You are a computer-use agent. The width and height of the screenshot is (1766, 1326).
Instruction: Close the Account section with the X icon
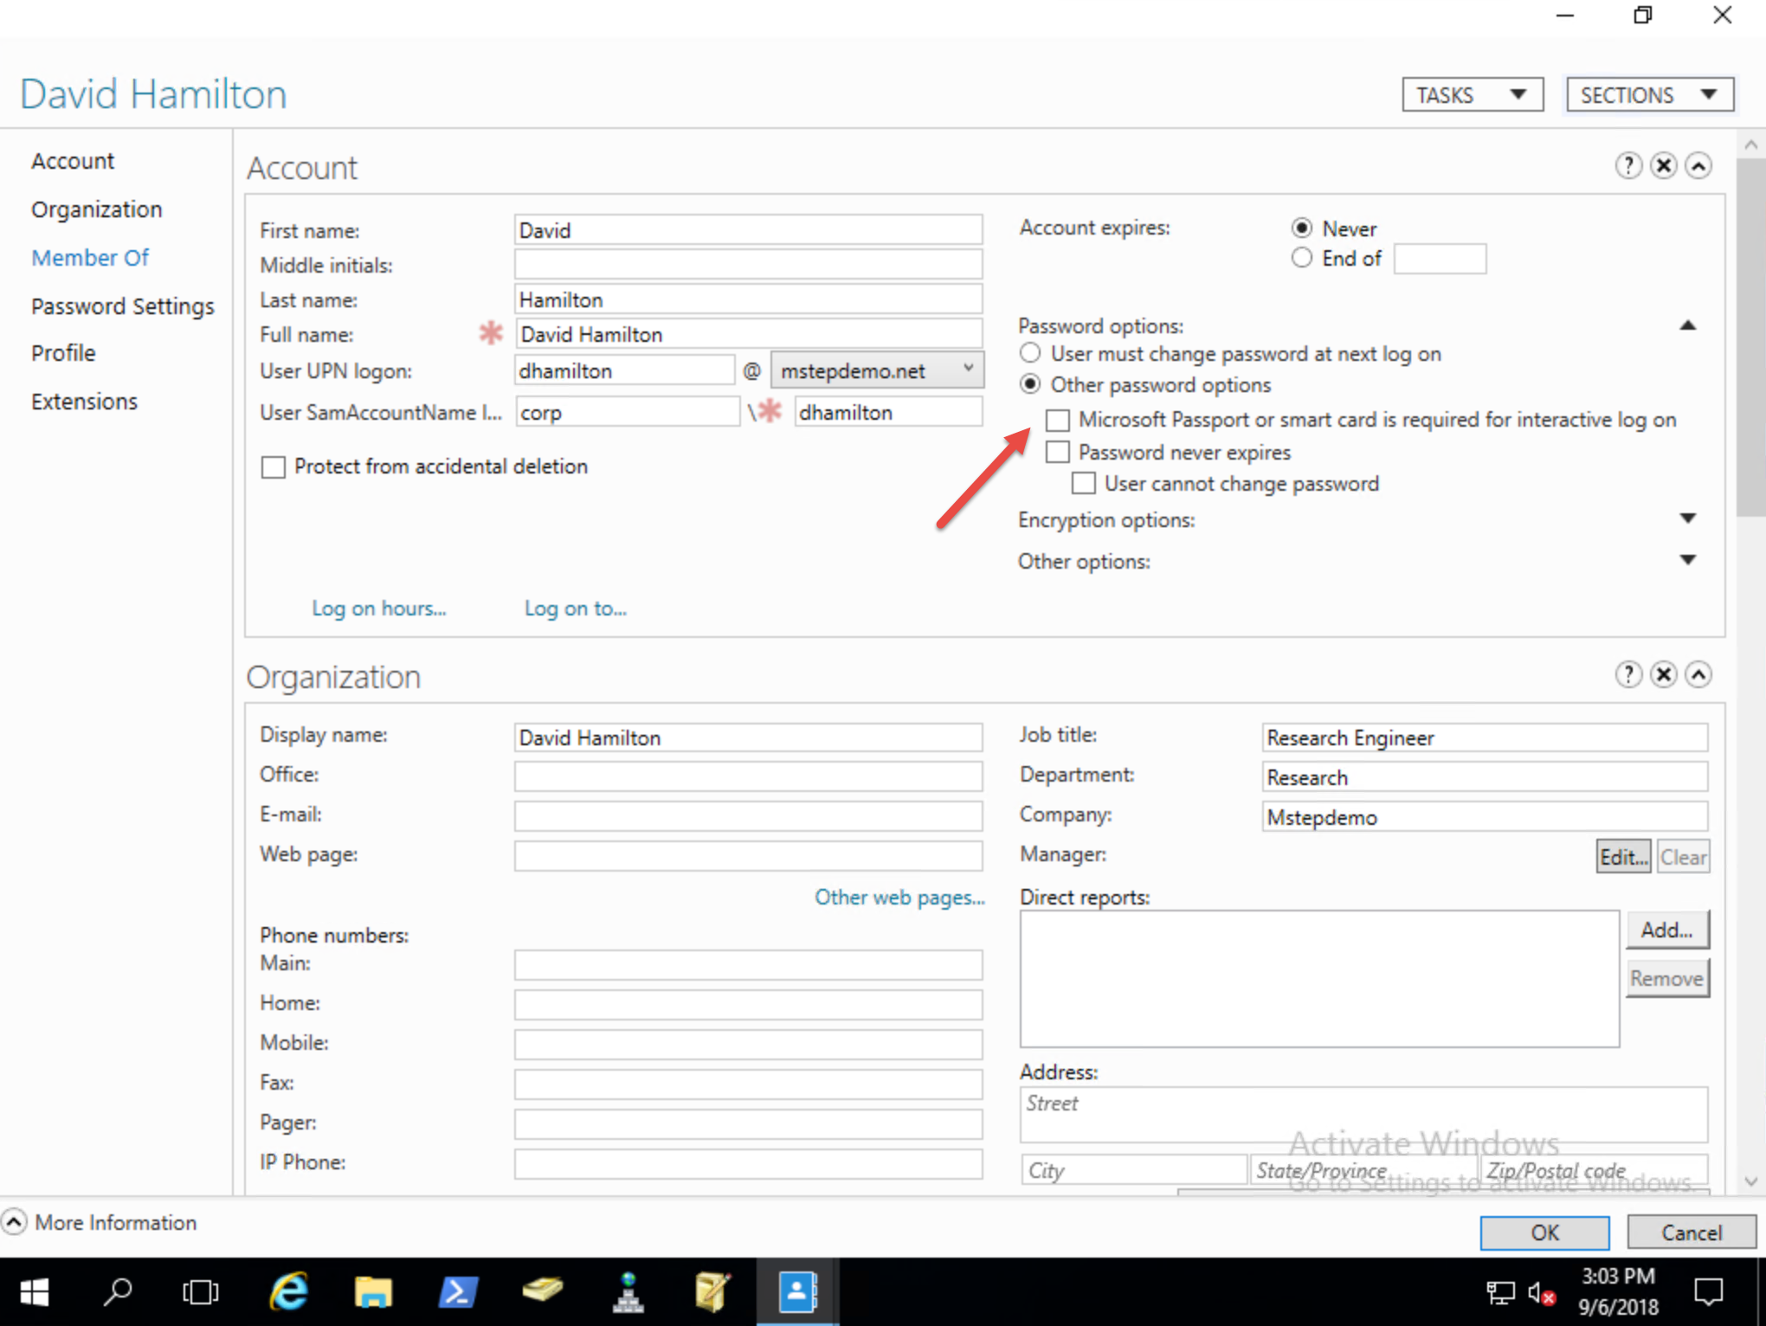(1663, 165)
